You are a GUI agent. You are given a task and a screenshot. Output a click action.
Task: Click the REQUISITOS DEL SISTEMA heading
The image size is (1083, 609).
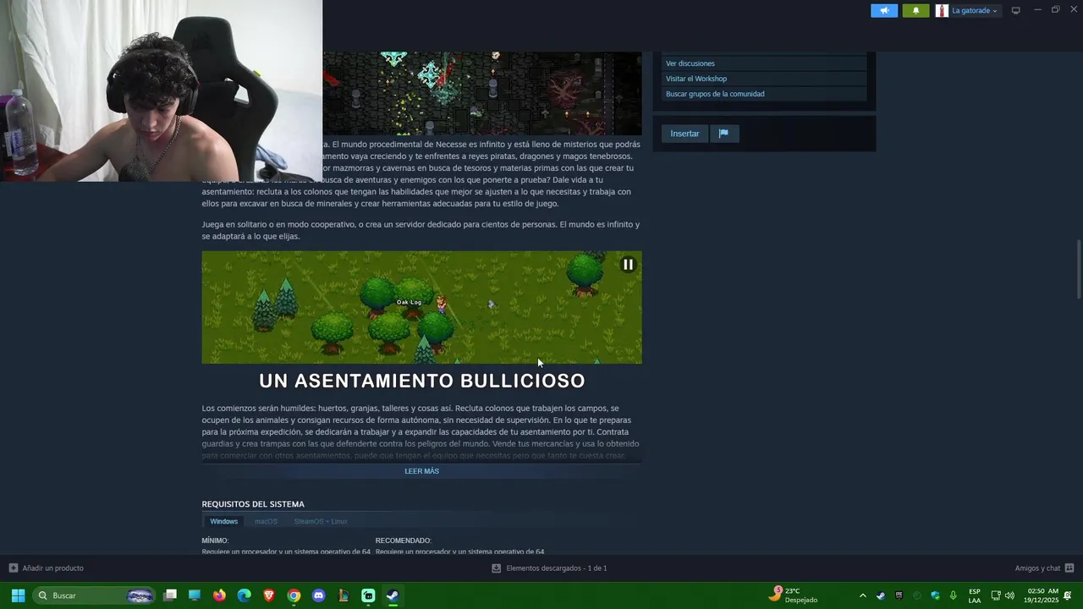point(253,504)
